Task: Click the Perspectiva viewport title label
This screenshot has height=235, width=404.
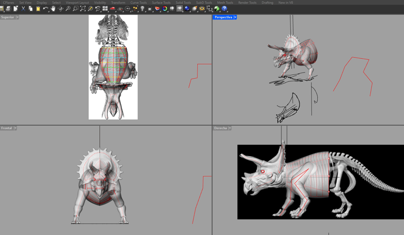Action: [x=223, y=17]
